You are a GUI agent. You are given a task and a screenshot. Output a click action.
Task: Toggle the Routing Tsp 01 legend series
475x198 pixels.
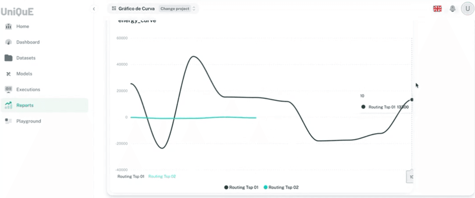tap(241, 187)
